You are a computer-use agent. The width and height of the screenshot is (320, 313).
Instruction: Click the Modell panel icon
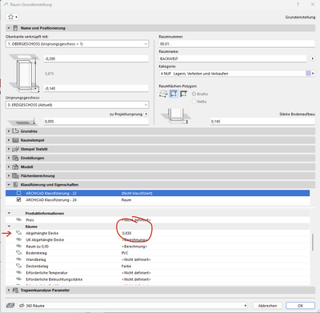coord(15,167)
